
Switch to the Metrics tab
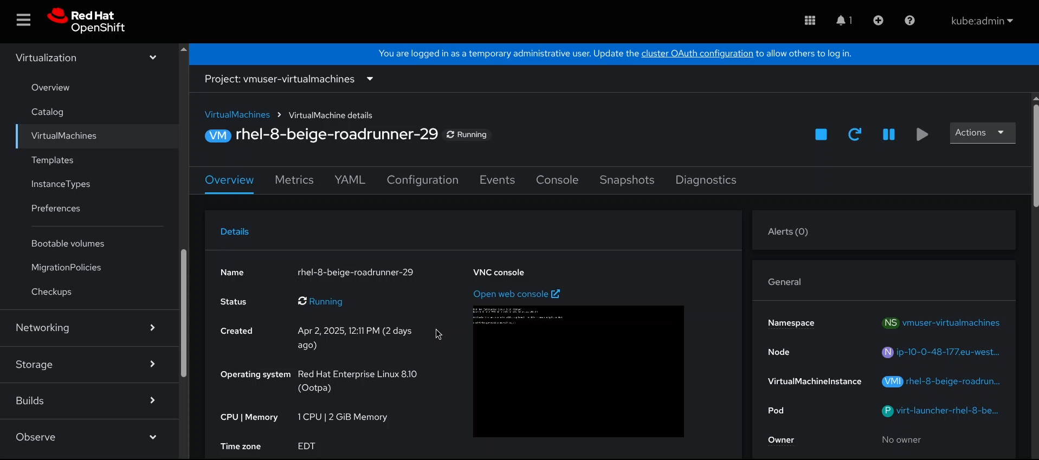[x=294, y=180]
